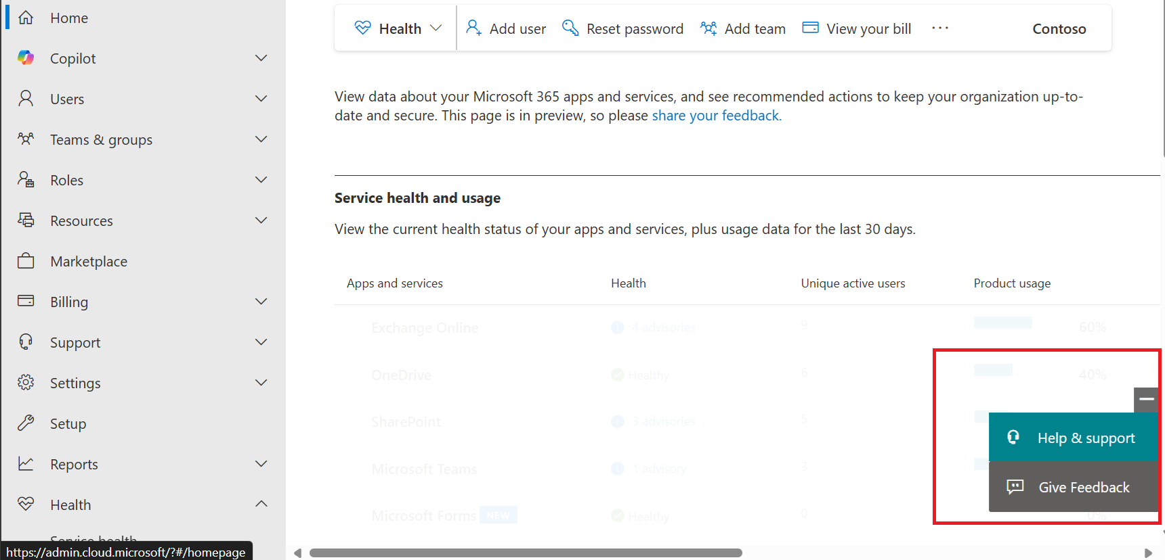Expand the Copilot menu chevron

(x=261, y=58)
